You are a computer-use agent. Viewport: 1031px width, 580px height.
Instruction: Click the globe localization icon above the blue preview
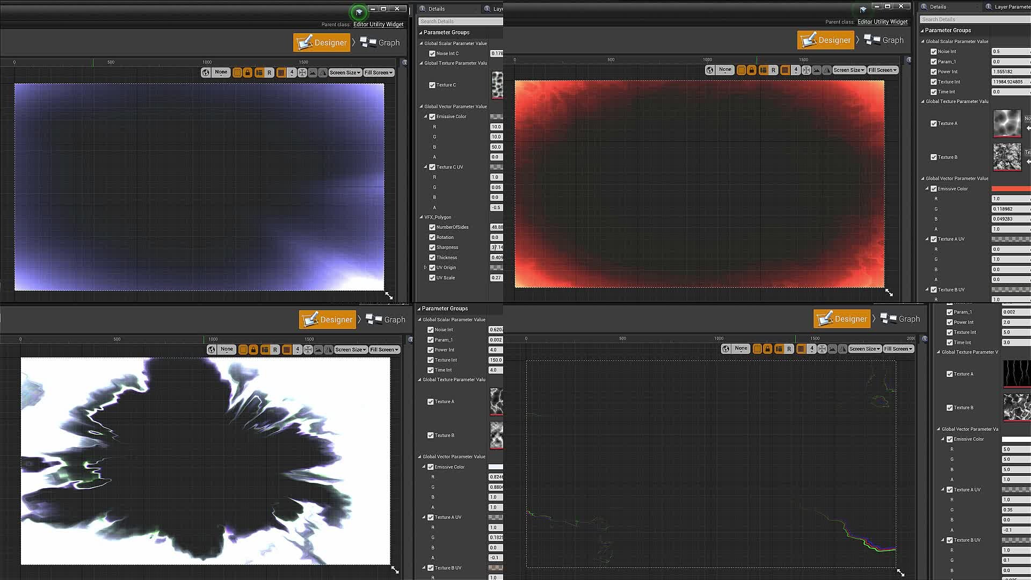pyautogui.click(x=206, y=73)
